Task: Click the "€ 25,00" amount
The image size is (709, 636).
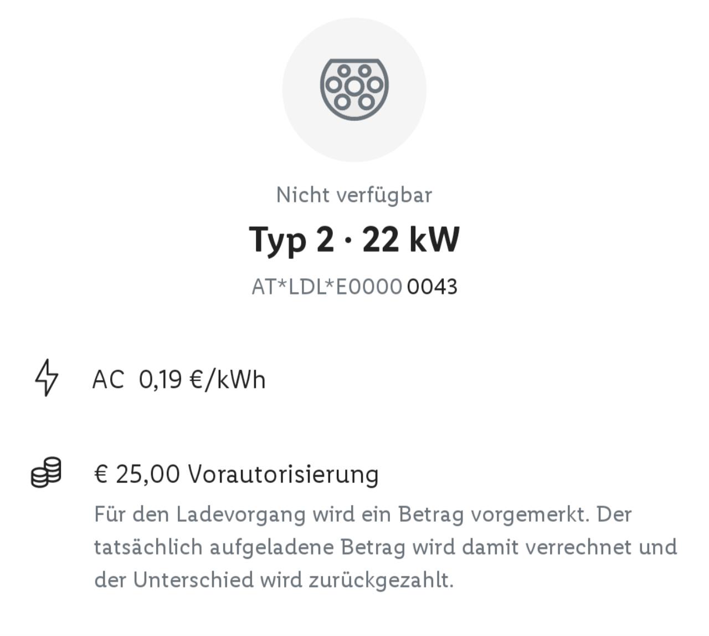Action: pos(137,474)
